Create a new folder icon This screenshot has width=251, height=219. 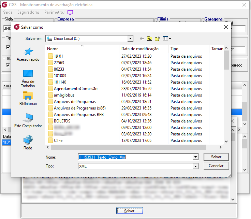point(158,39)
